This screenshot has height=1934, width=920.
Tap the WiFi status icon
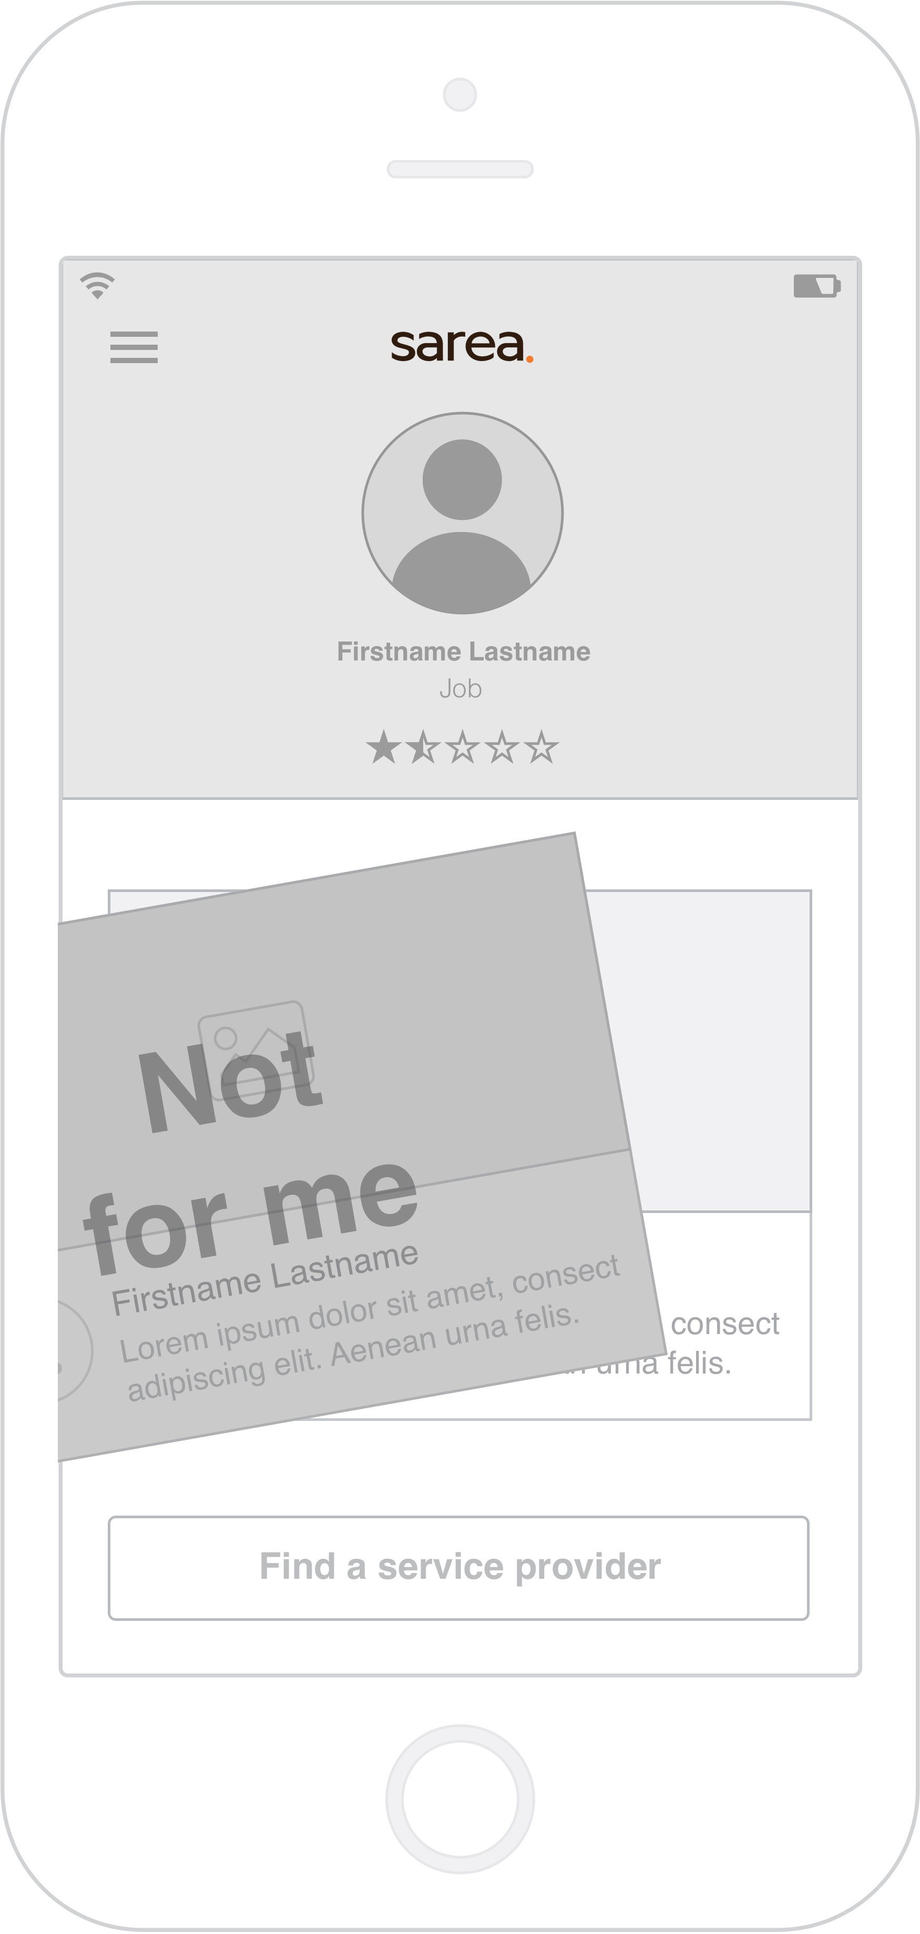[x=97, y=285]
